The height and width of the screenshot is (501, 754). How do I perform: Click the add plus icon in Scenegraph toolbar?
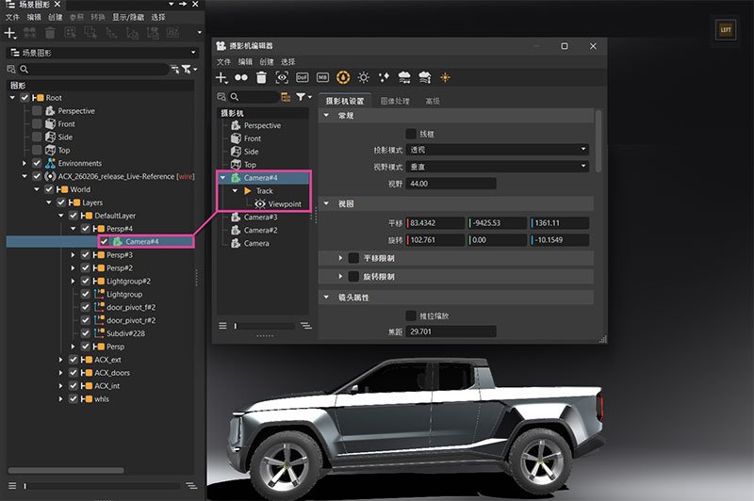[10, 33]
